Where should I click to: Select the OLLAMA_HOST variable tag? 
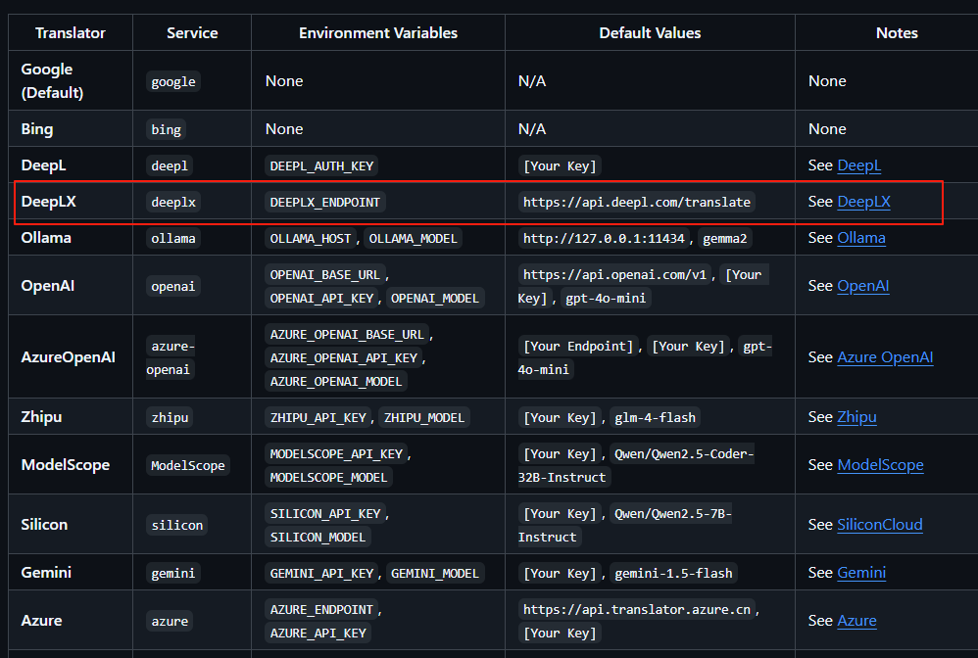pyautogui.click(x=310, y=239)
